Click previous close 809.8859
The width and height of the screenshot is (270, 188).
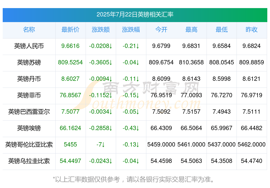[252, 62]
